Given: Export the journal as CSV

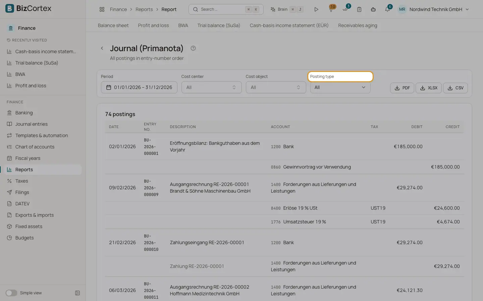Looking at the screenshot, I should [455, 88].
